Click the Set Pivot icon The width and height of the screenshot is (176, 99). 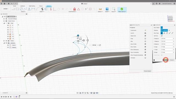point(162,36)
